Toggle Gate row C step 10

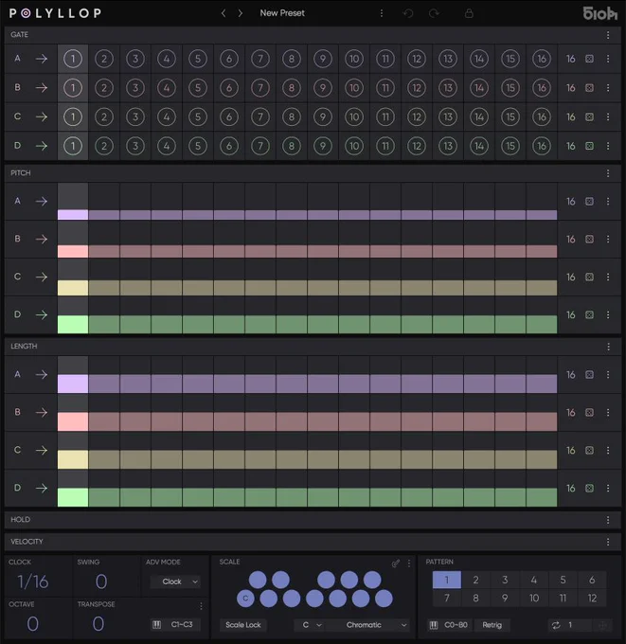coord(354,116)
